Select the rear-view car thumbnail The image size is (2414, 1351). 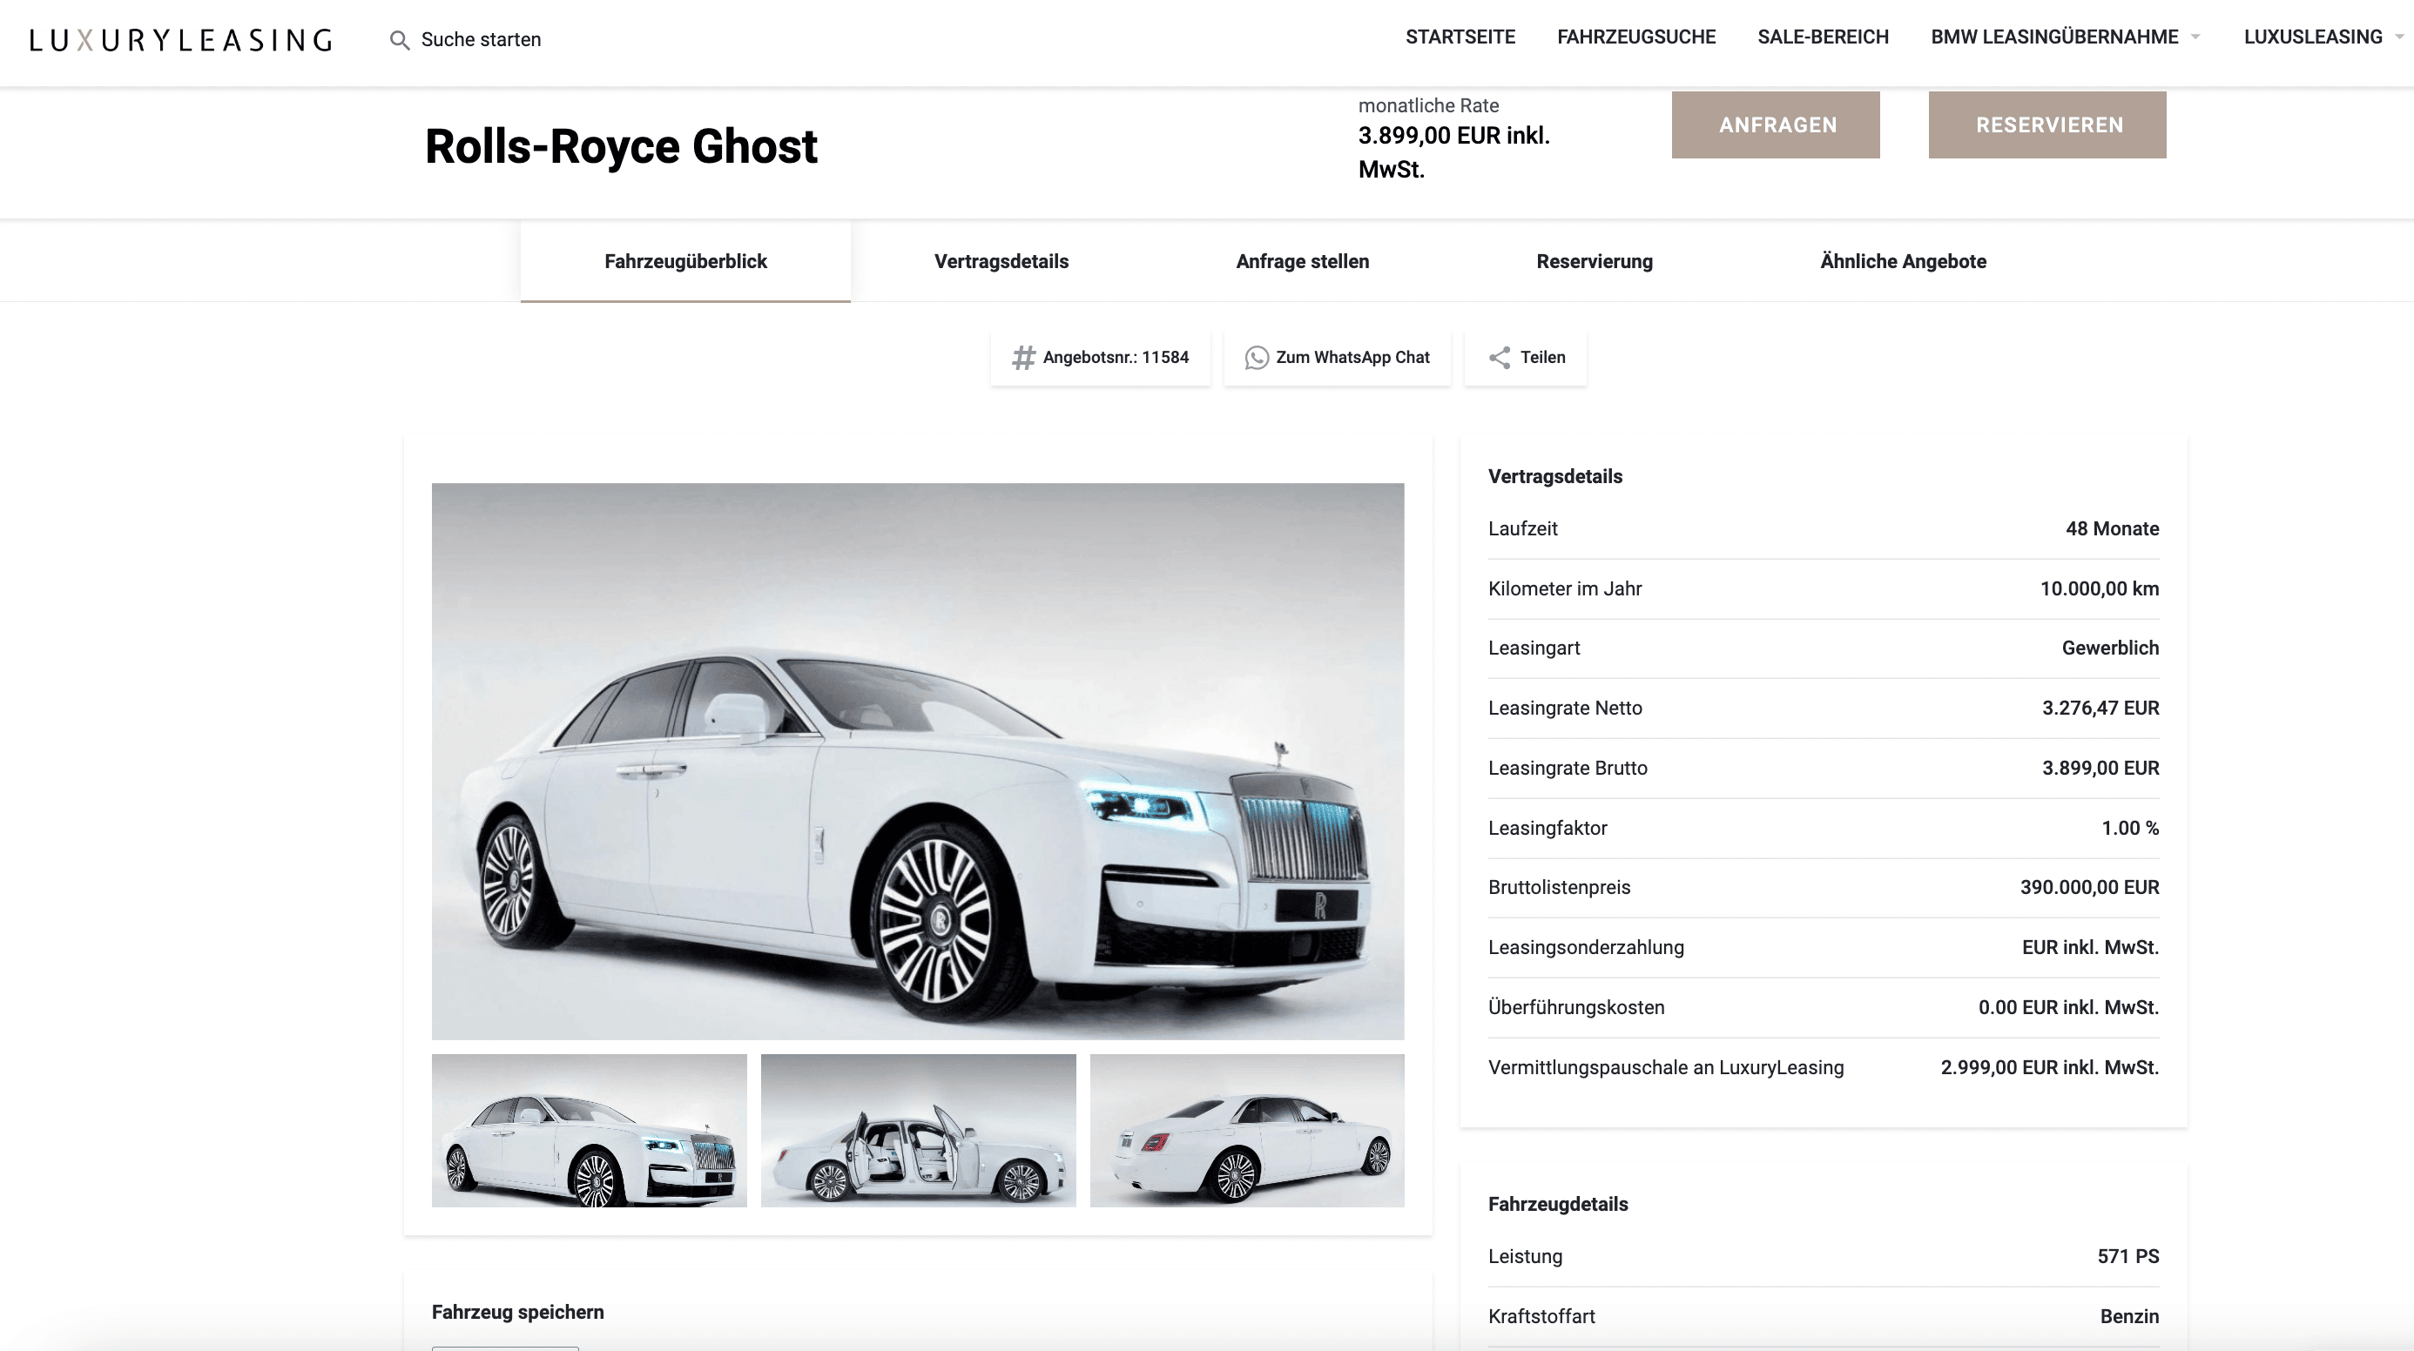tap(1246, 1130)
